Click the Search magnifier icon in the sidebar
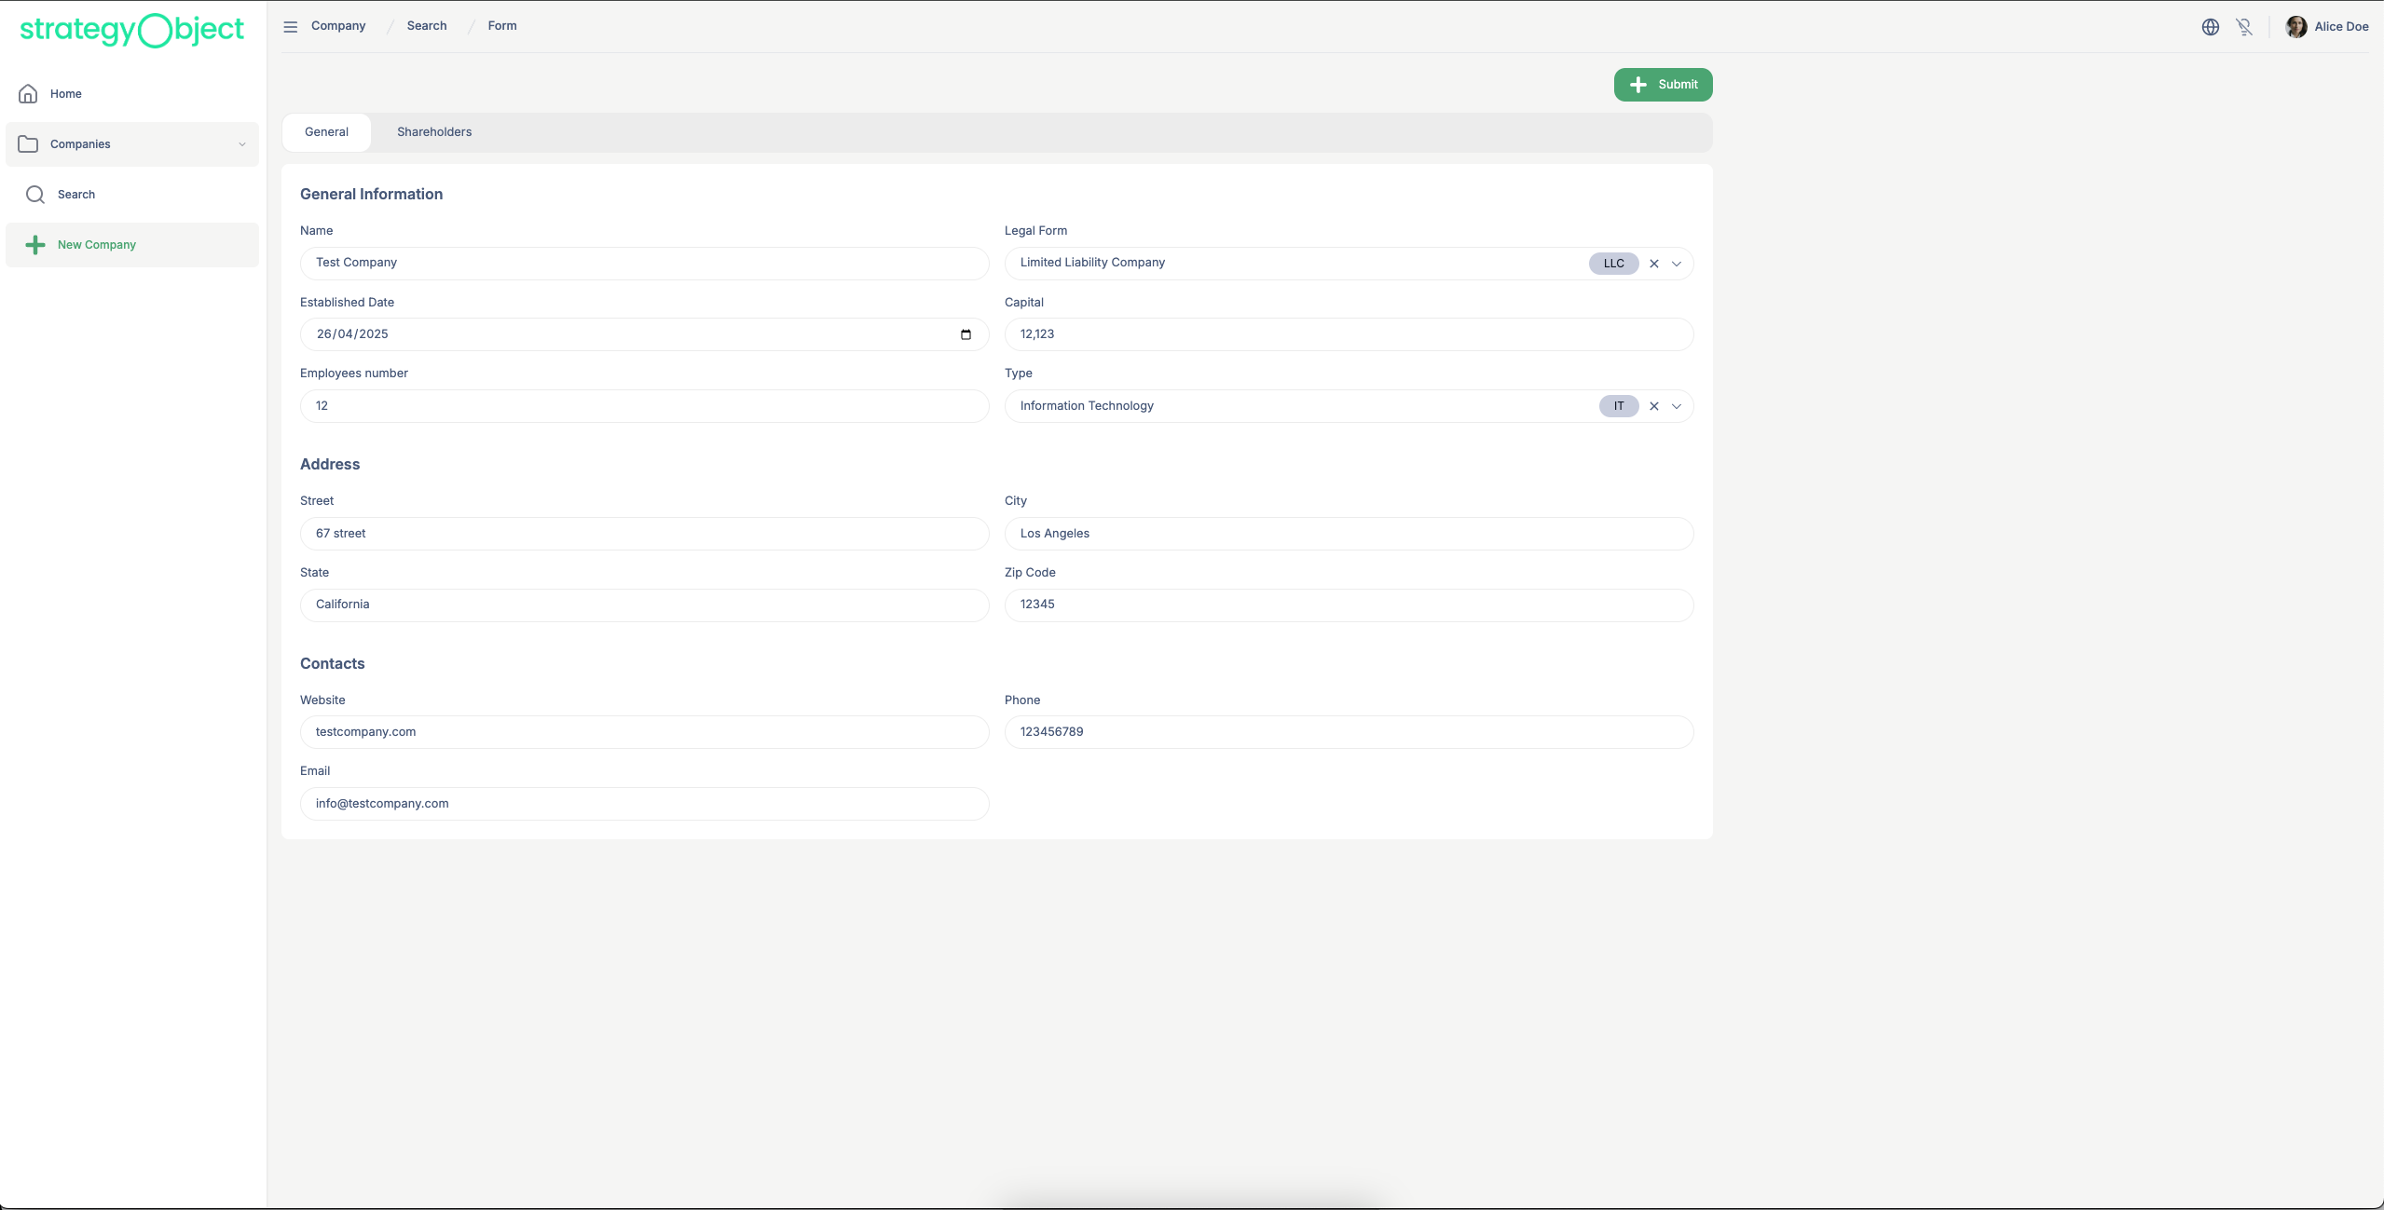2384x1210 pixels. [35, 195]
